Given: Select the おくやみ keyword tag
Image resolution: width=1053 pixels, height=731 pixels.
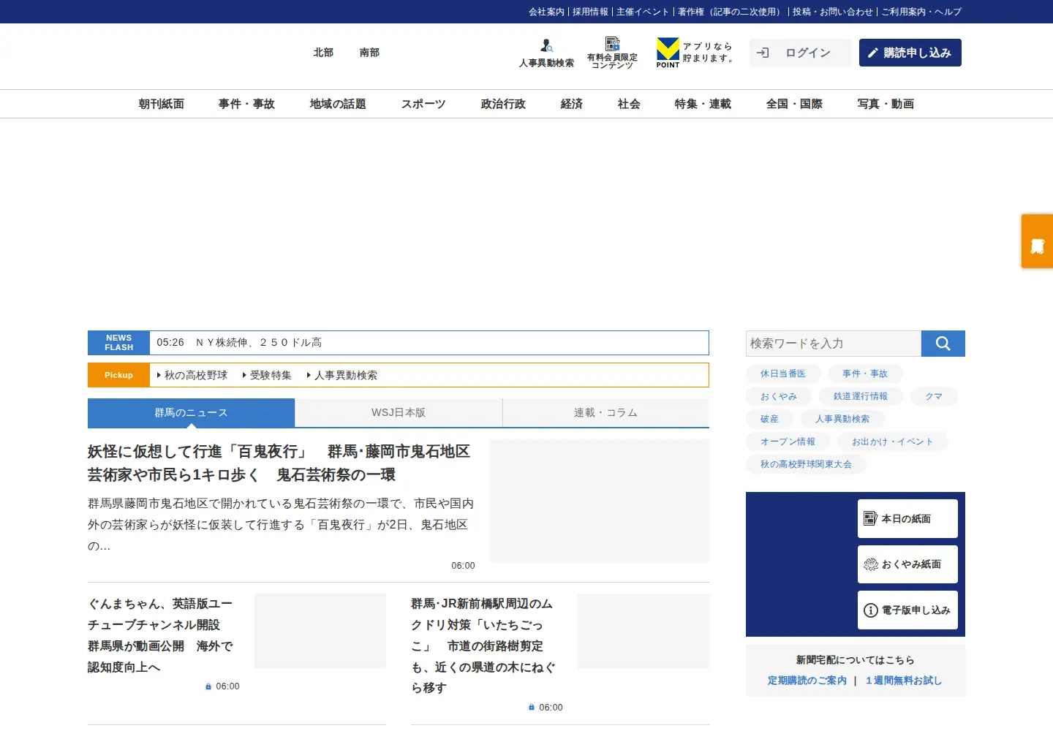Looking at the screenshot, I should 779,396.
